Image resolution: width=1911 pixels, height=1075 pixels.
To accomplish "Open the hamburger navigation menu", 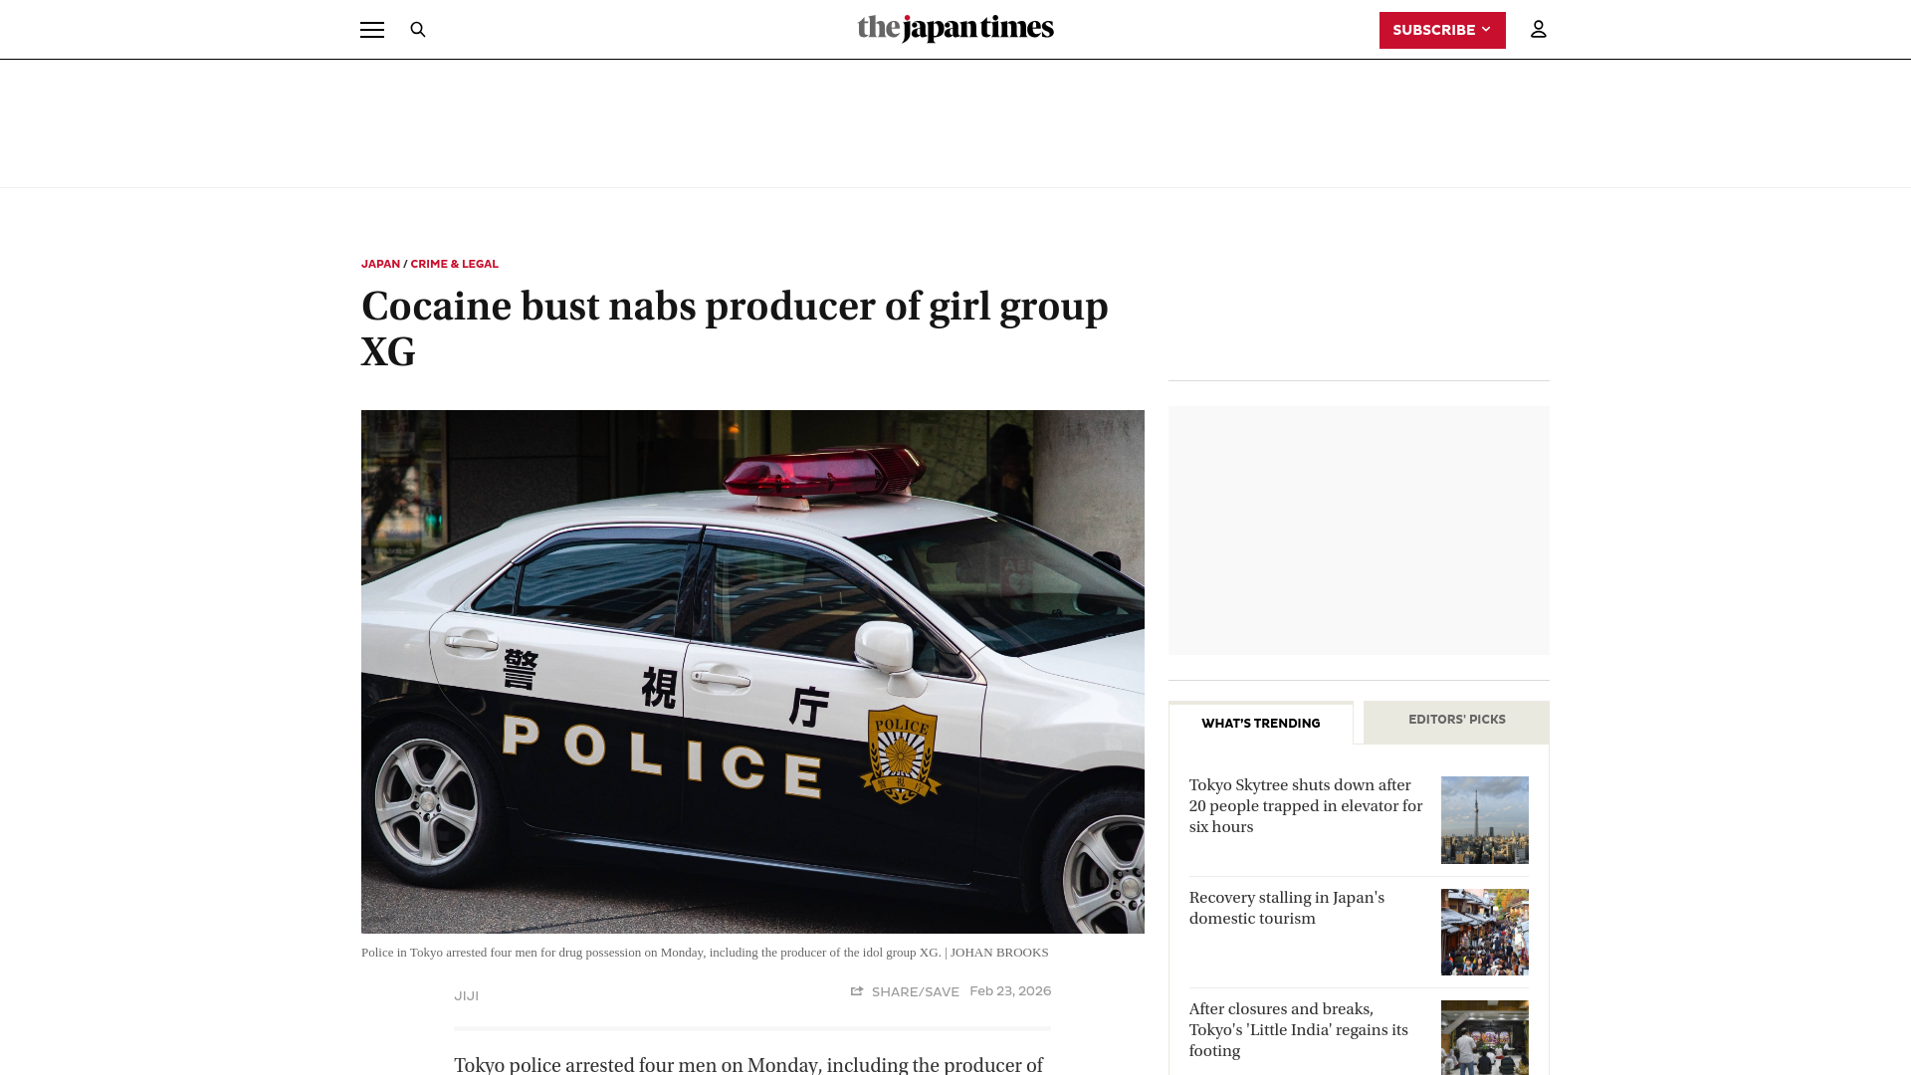I will tap(372, 30).
